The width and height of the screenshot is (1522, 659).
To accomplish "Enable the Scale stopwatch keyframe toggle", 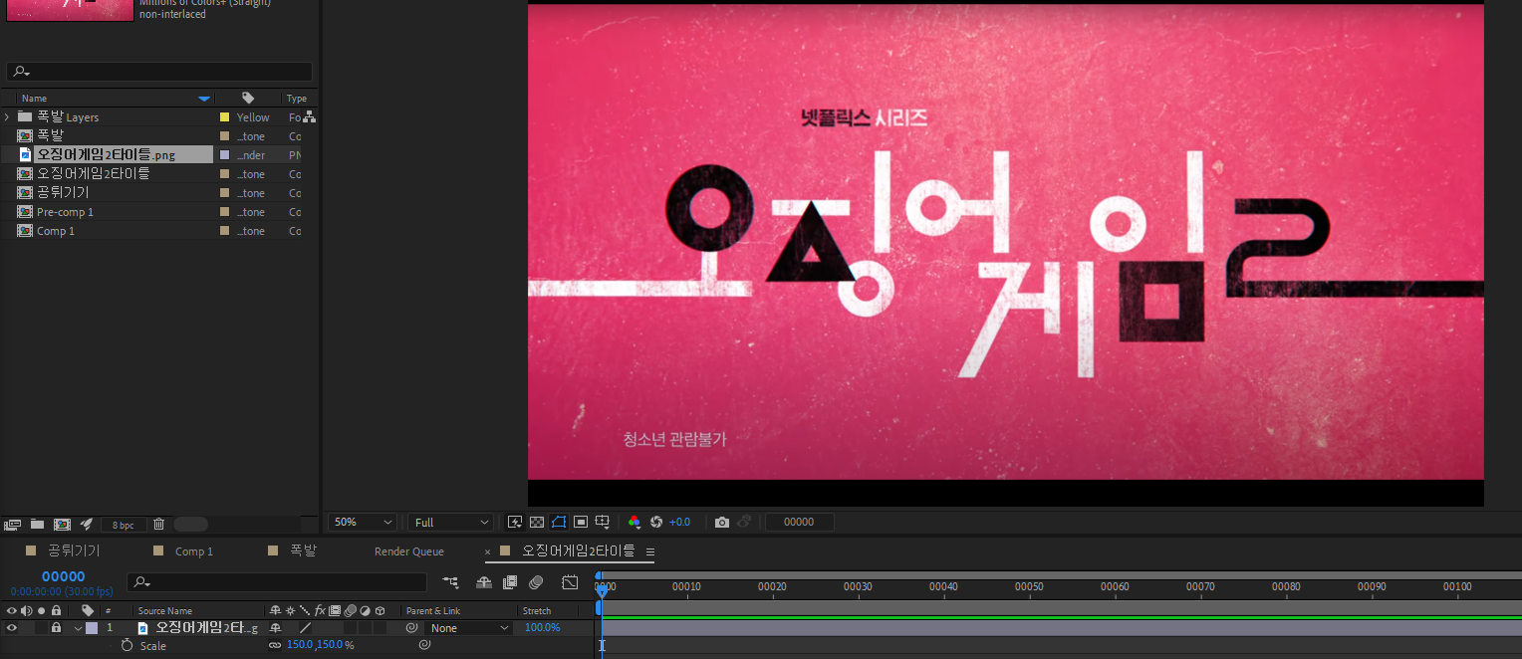I will 127,646.
